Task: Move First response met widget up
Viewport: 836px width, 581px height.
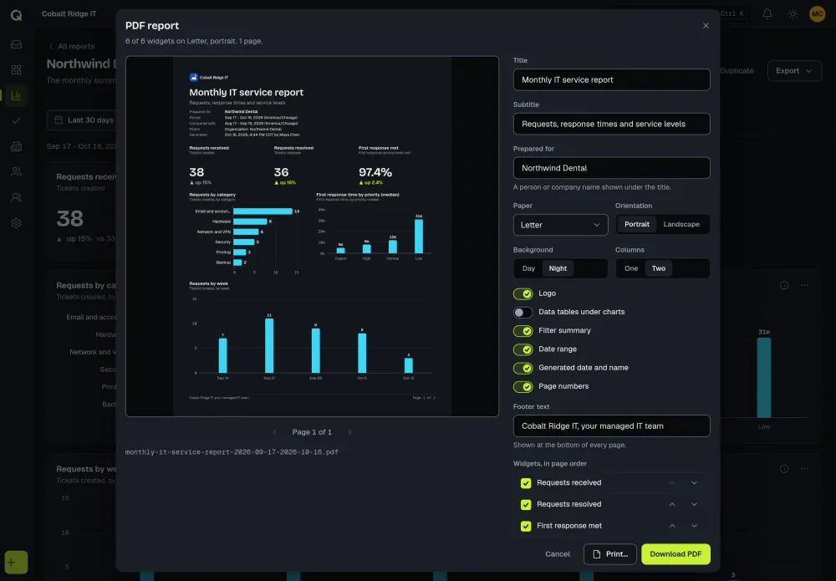Action: pos(672,526)
